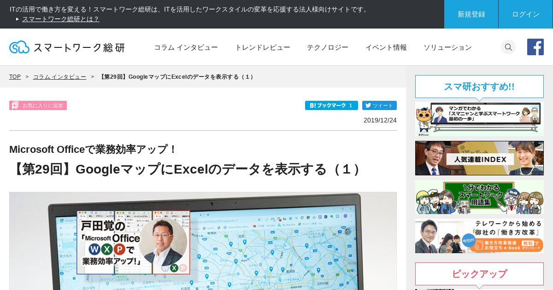Click the Microsoft Officeで業務効率アップ！ subtitle
Screen dimensions: 553x290
coord(94,149)
